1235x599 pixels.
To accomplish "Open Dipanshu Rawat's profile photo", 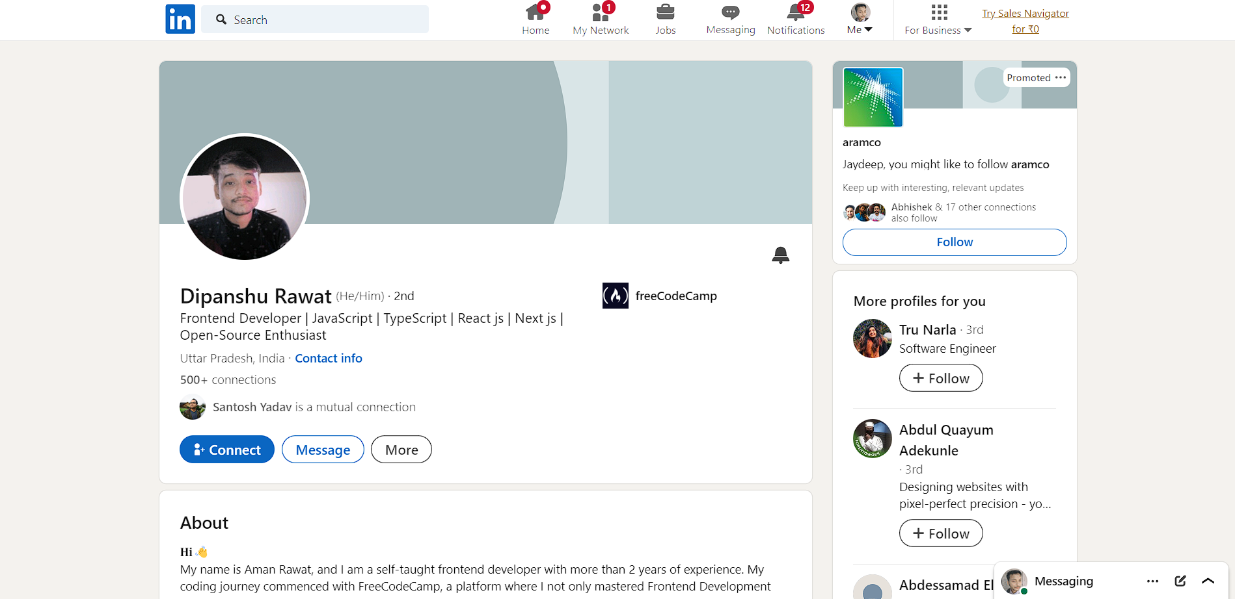I will coord(245,198).
